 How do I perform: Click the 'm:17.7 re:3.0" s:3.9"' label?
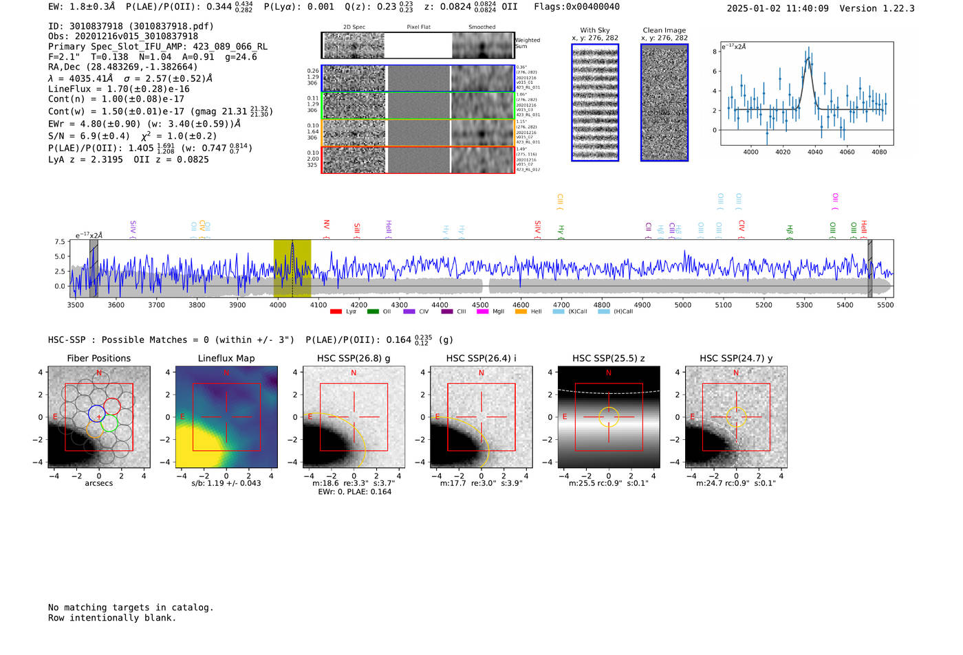[x=481, y=483]
